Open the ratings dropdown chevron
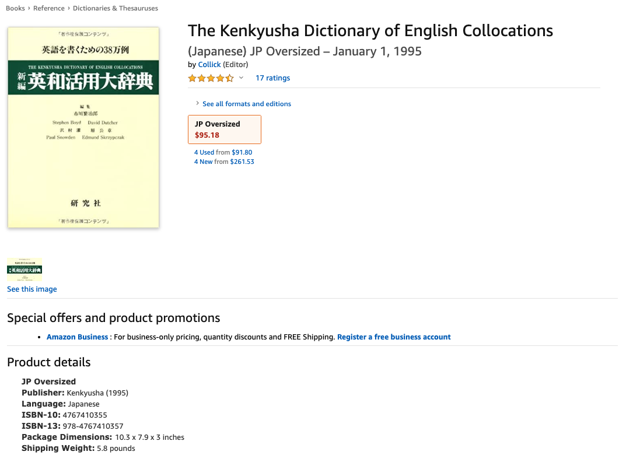The height and width of the screenshot is (455, 626). (241, 78)
